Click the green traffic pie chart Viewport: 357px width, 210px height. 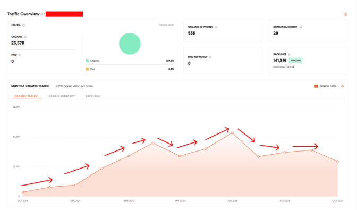(130, 44)
